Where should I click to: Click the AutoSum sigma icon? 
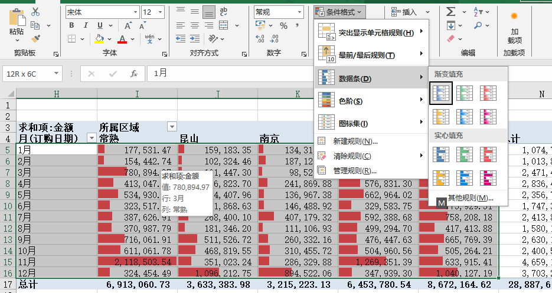(x=450, y=12)
